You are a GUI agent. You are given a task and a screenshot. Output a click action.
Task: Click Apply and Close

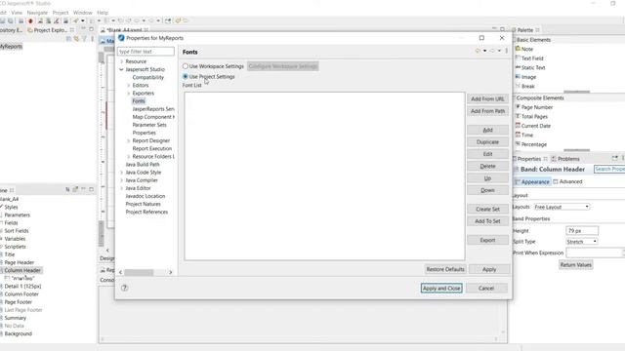pyautogui.click(x=441, y=289)
